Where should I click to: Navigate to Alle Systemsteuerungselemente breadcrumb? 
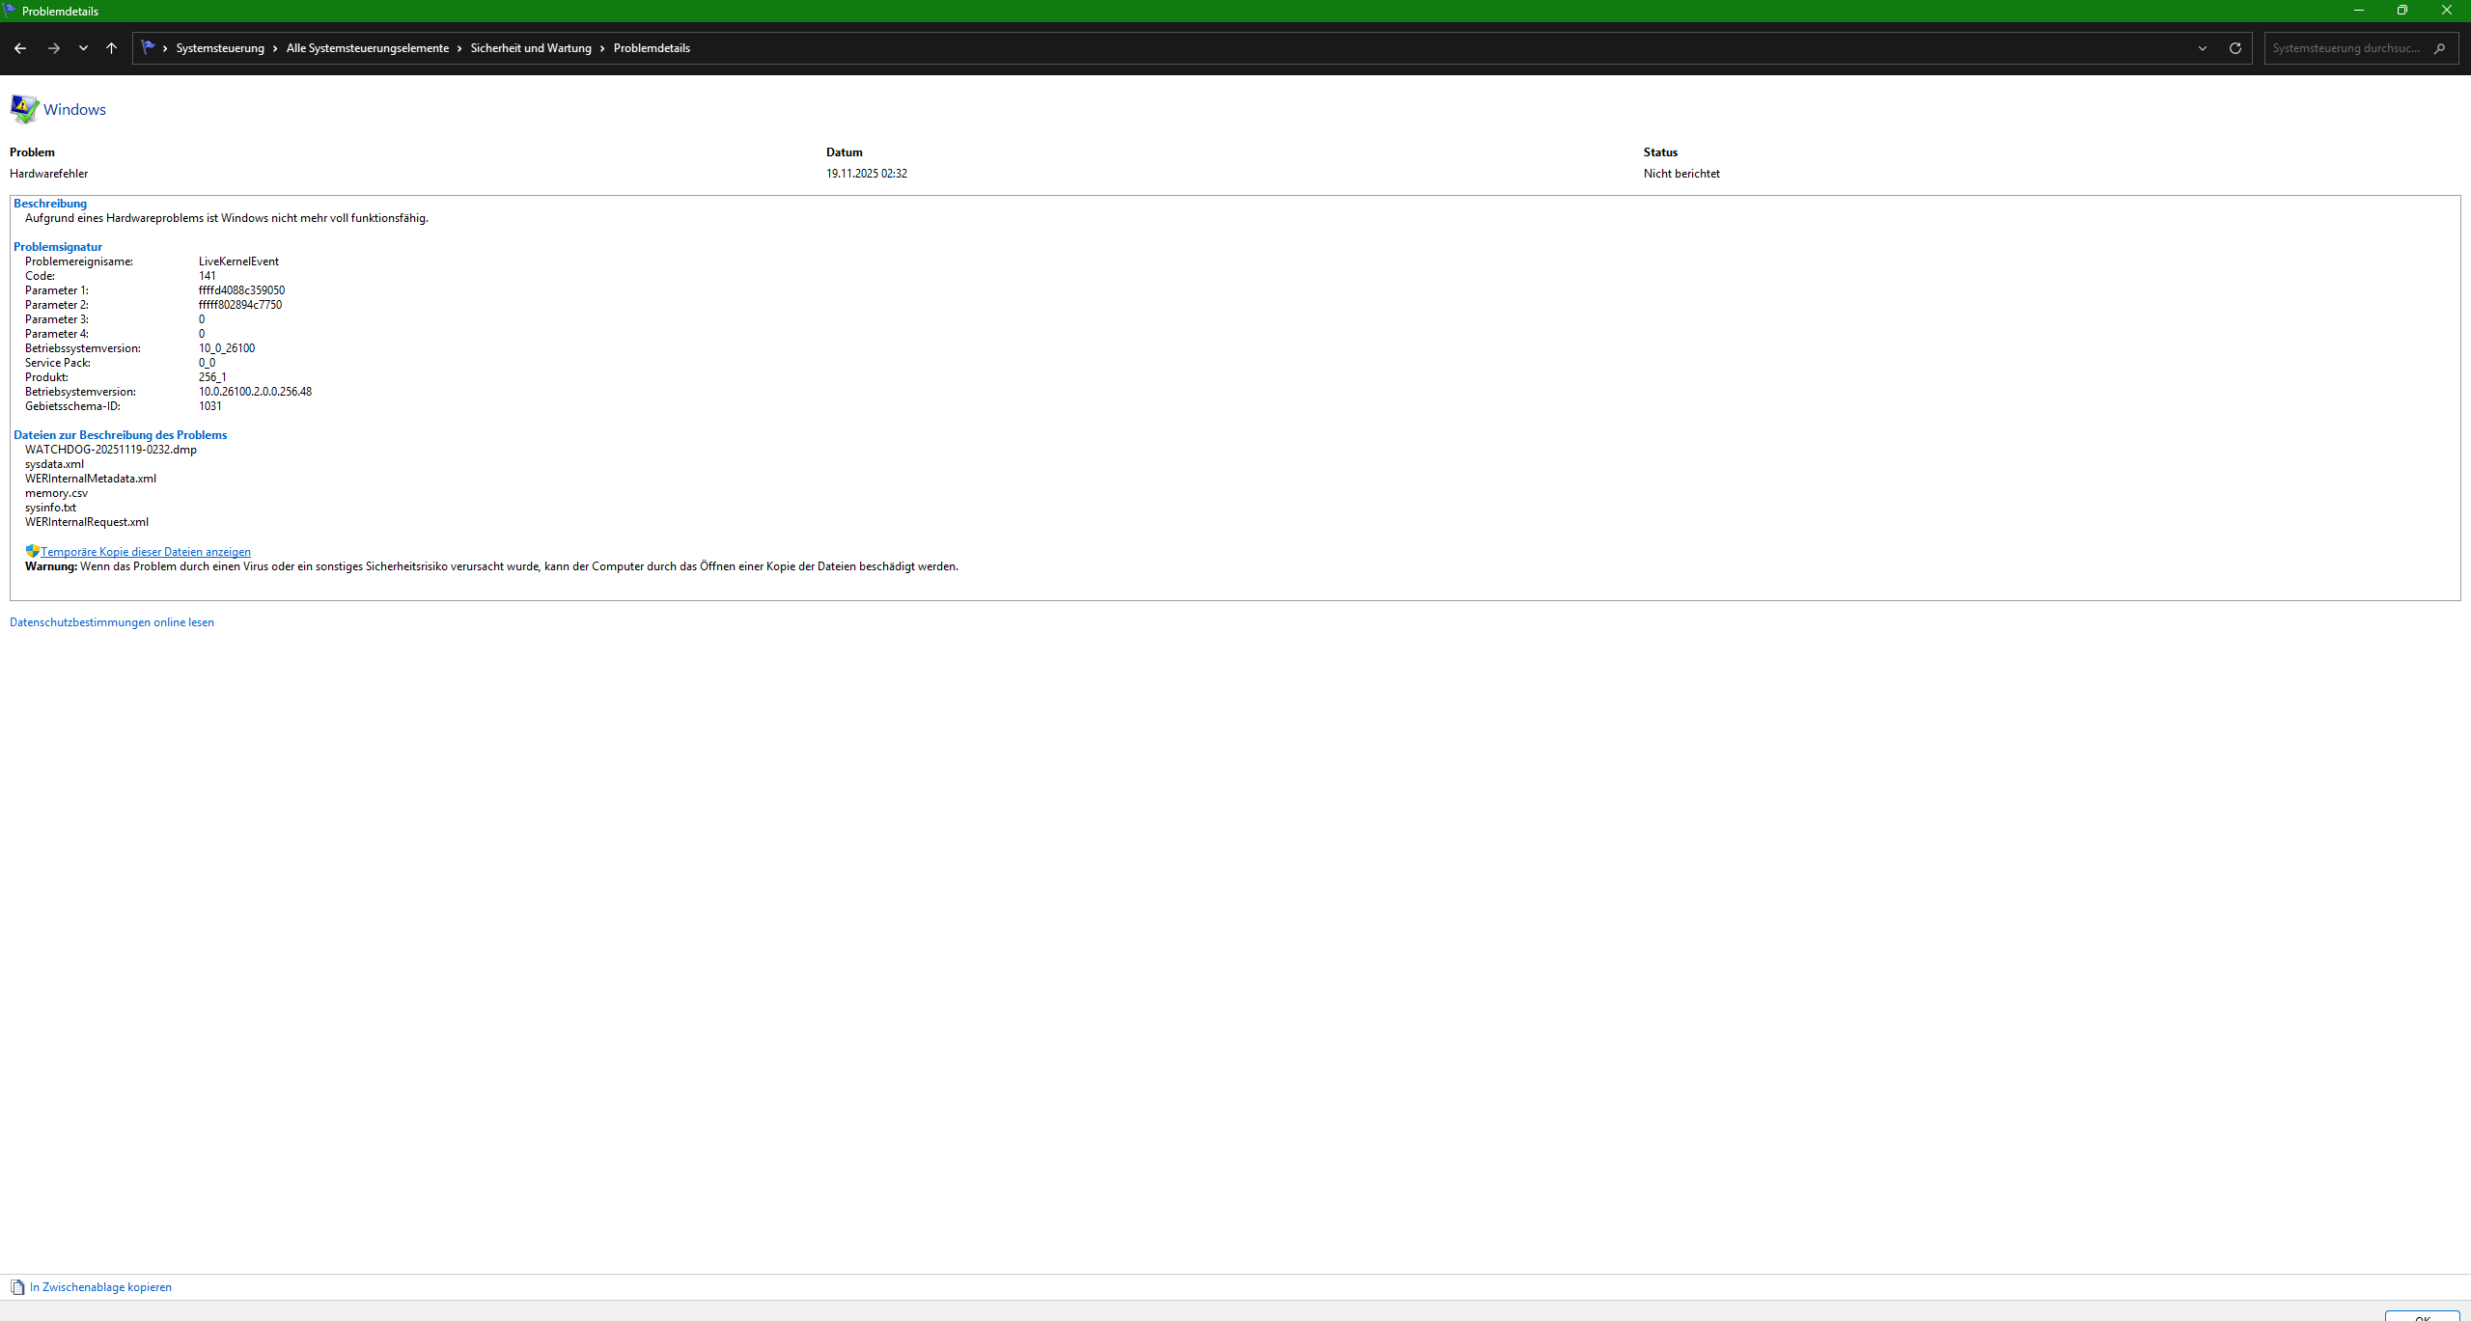[x=367, y=48]
